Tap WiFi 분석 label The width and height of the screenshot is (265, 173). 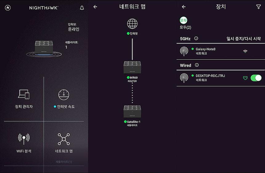tap(24, 151)
